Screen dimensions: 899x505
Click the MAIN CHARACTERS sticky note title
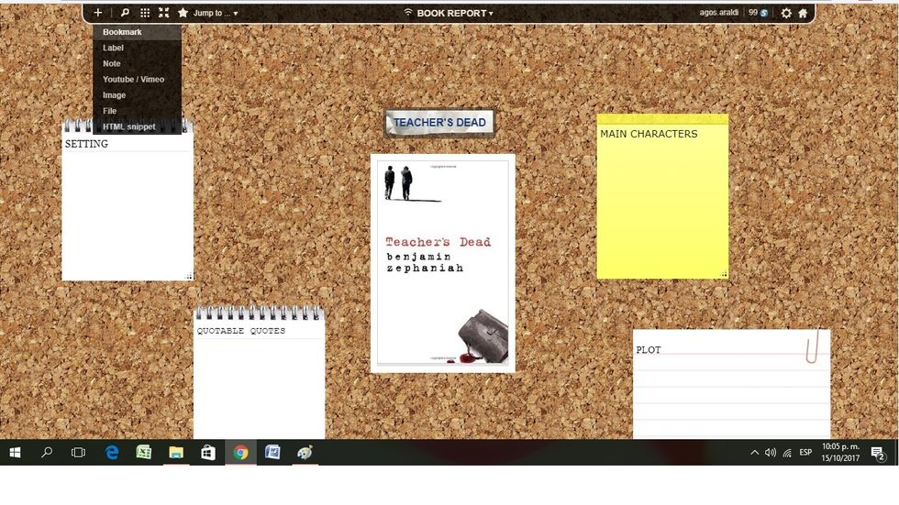click(649, 134)
